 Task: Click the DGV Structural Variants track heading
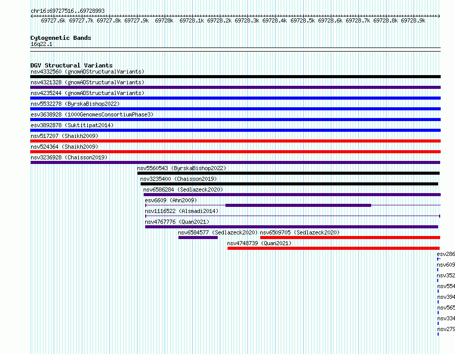(72, 65)
